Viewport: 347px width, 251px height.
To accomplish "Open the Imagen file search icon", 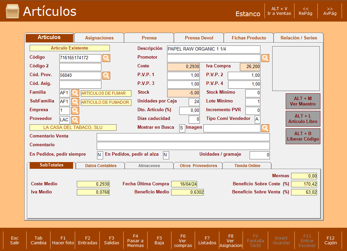I will [x=265, y=128].
